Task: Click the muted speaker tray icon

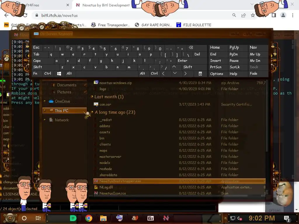Action: [x=239, y=218]
